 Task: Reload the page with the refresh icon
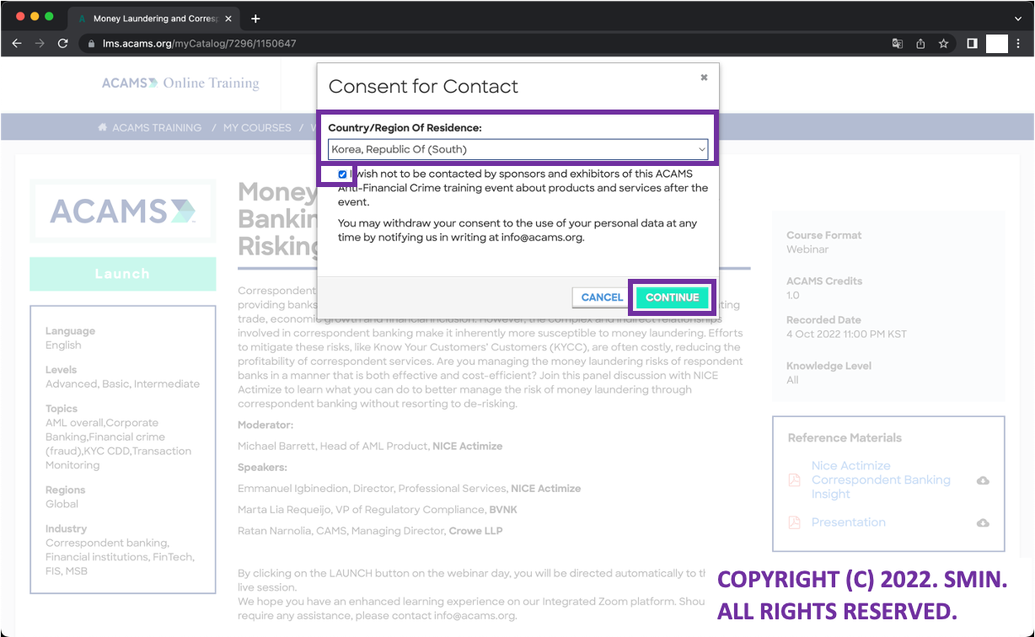tap(62, 43)
